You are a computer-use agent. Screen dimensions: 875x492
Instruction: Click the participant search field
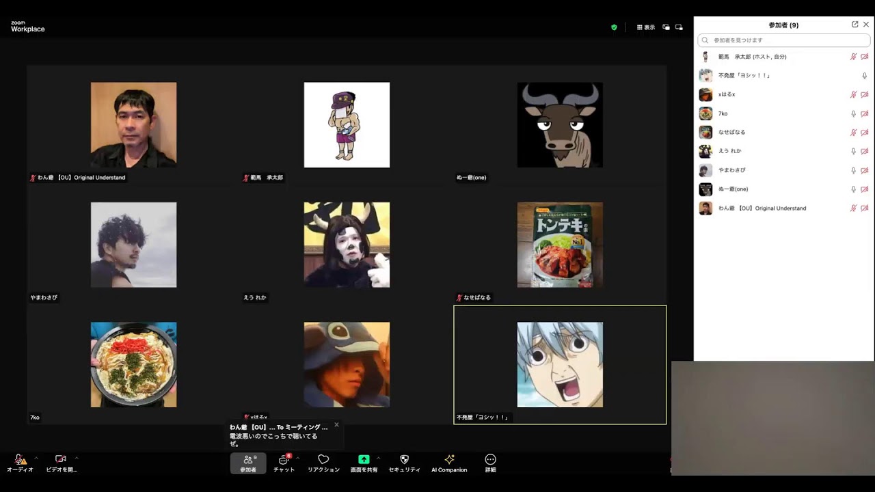point(783,40)
